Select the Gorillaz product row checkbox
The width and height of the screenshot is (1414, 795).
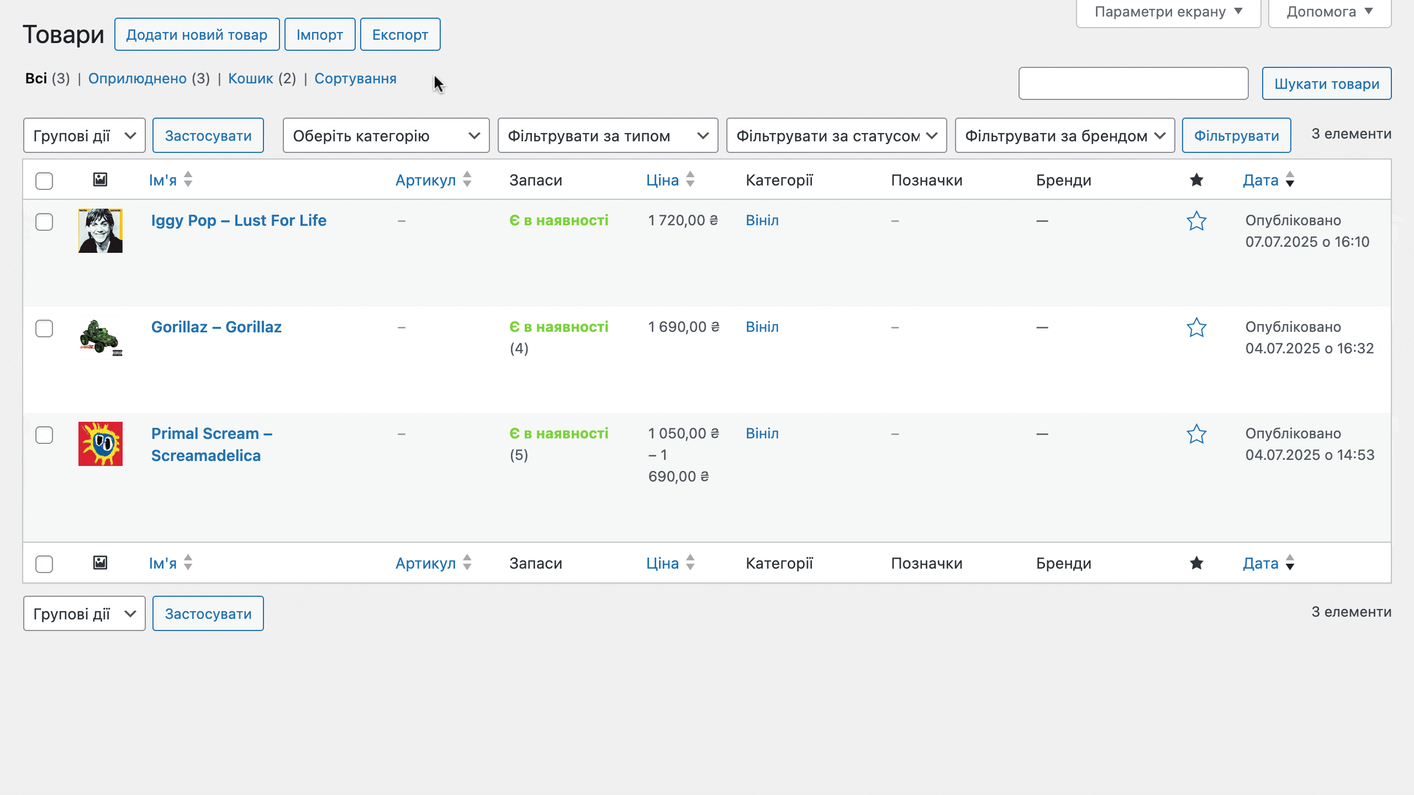point(44,328)
